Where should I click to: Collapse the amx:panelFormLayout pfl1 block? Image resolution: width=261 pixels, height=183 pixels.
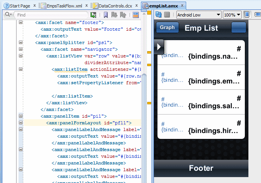click(20, 123)
